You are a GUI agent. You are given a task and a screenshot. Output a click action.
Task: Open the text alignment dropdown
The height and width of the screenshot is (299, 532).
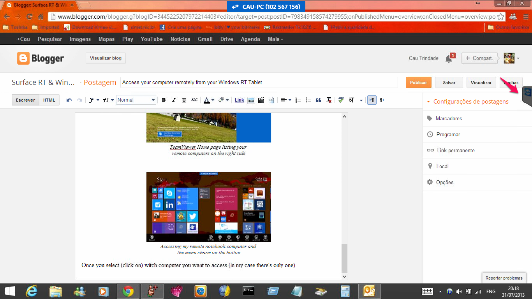[x=286, y=100]
